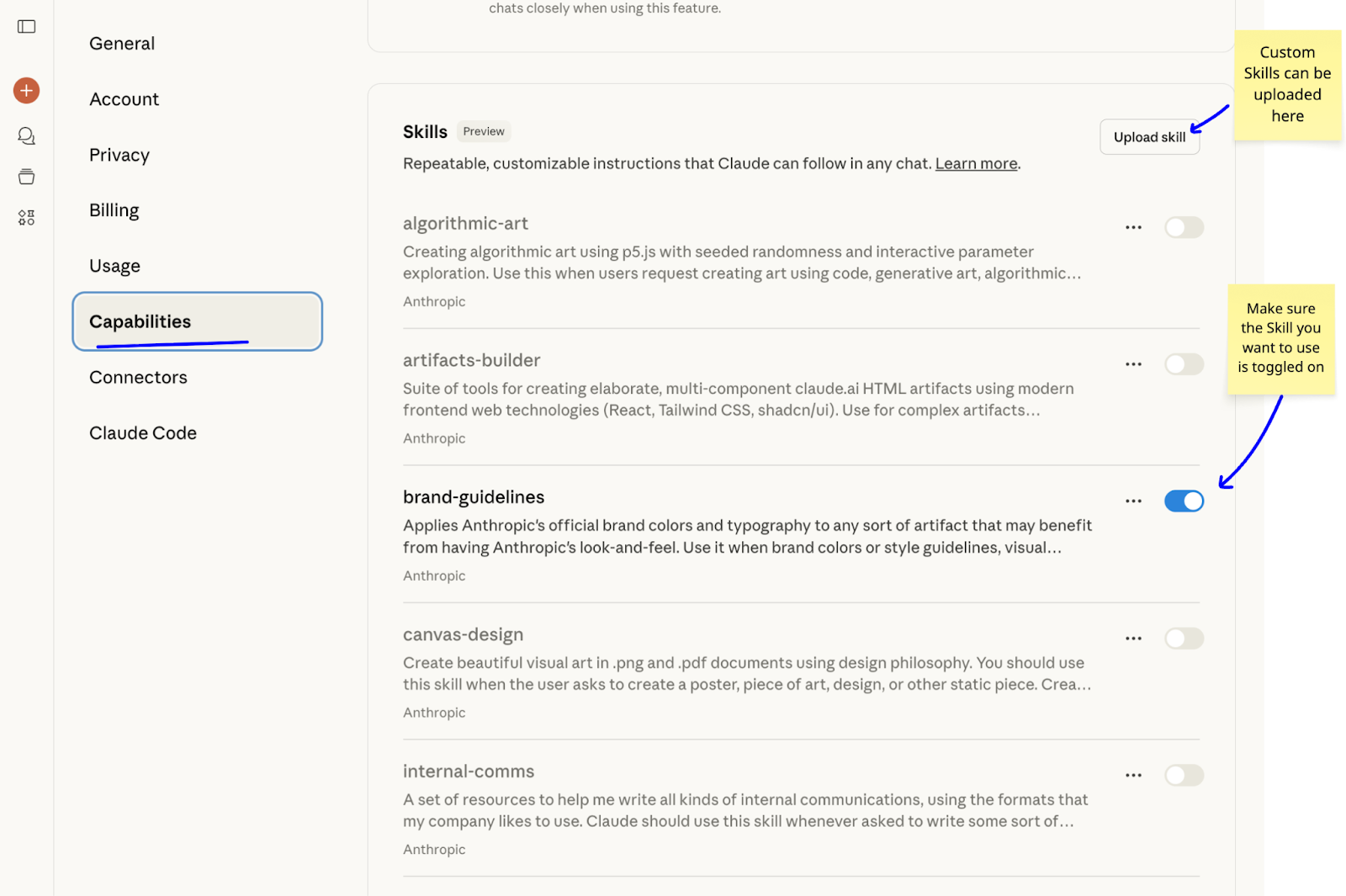
Task: Go to Billing settings
Action: click(x=114, y=210)
